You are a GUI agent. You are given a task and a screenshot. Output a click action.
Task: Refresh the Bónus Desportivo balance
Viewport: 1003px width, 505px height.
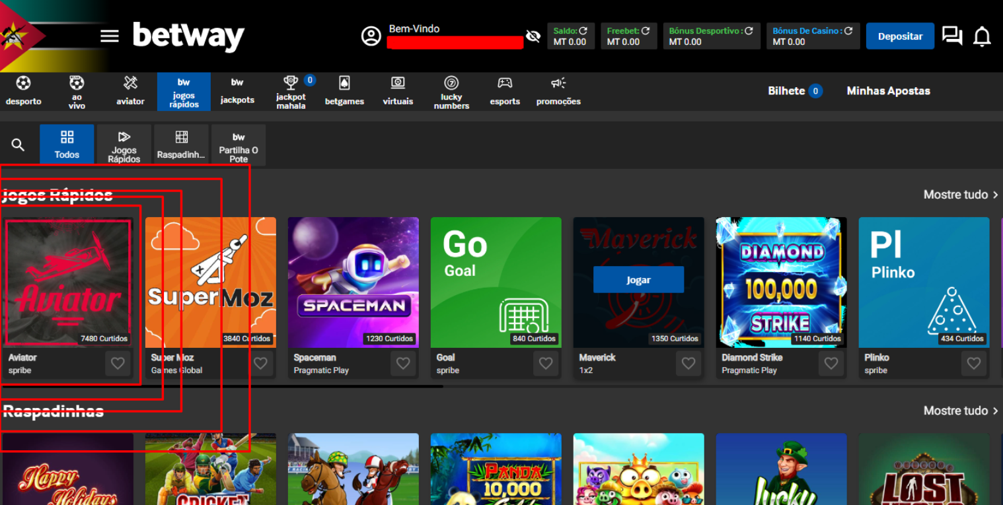[x=749, y=30]
